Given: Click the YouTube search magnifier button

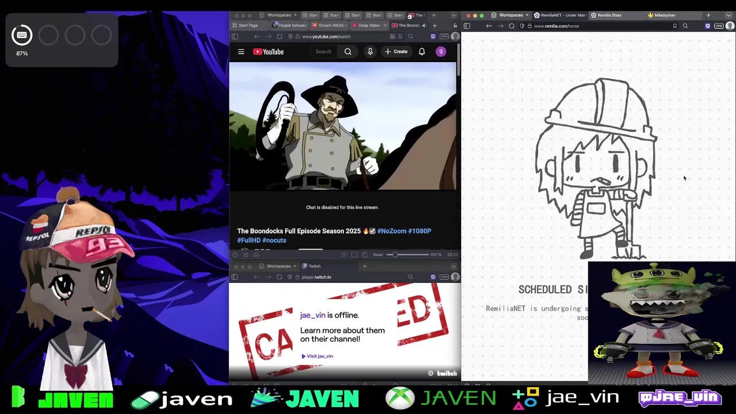Looking at the screenshot, I should tap(348, 52).
